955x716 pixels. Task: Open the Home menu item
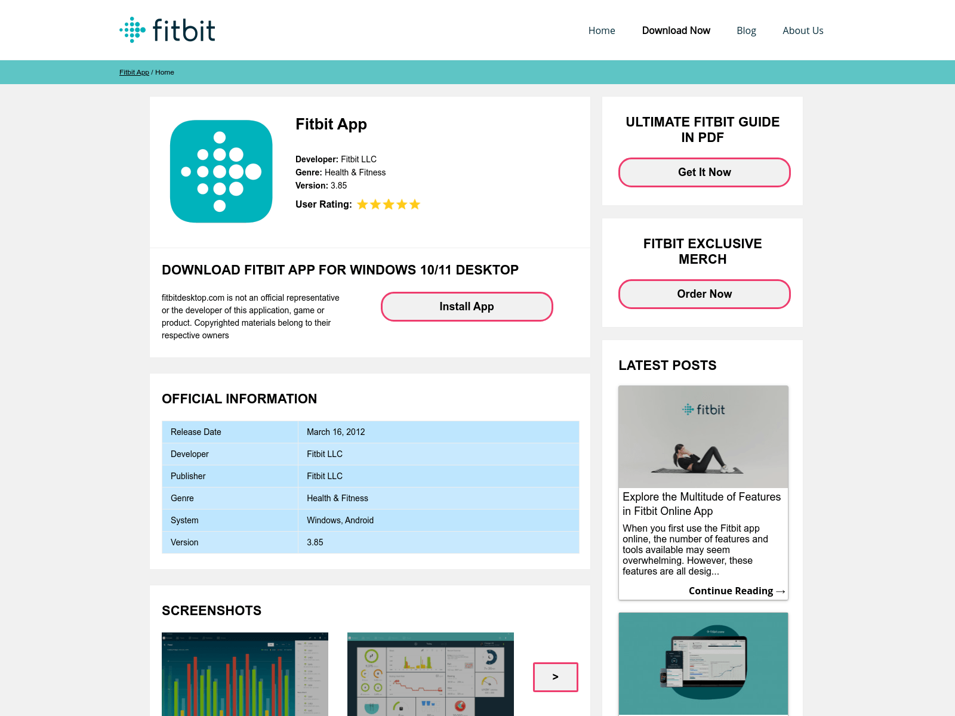pyautogui.click(x=602, y=30)
